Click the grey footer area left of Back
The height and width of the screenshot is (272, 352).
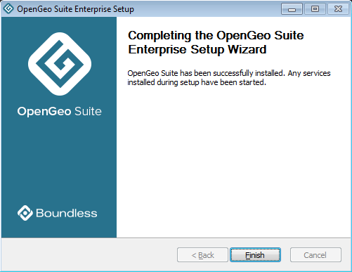tap(89, 255)
